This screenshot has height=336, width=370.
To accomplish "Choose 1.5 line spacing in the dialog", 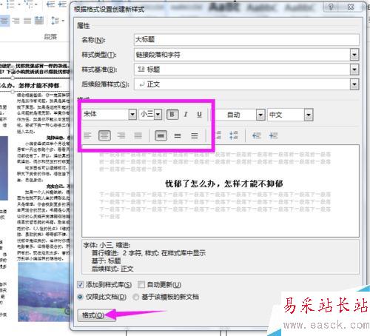I will click(178, 135).
